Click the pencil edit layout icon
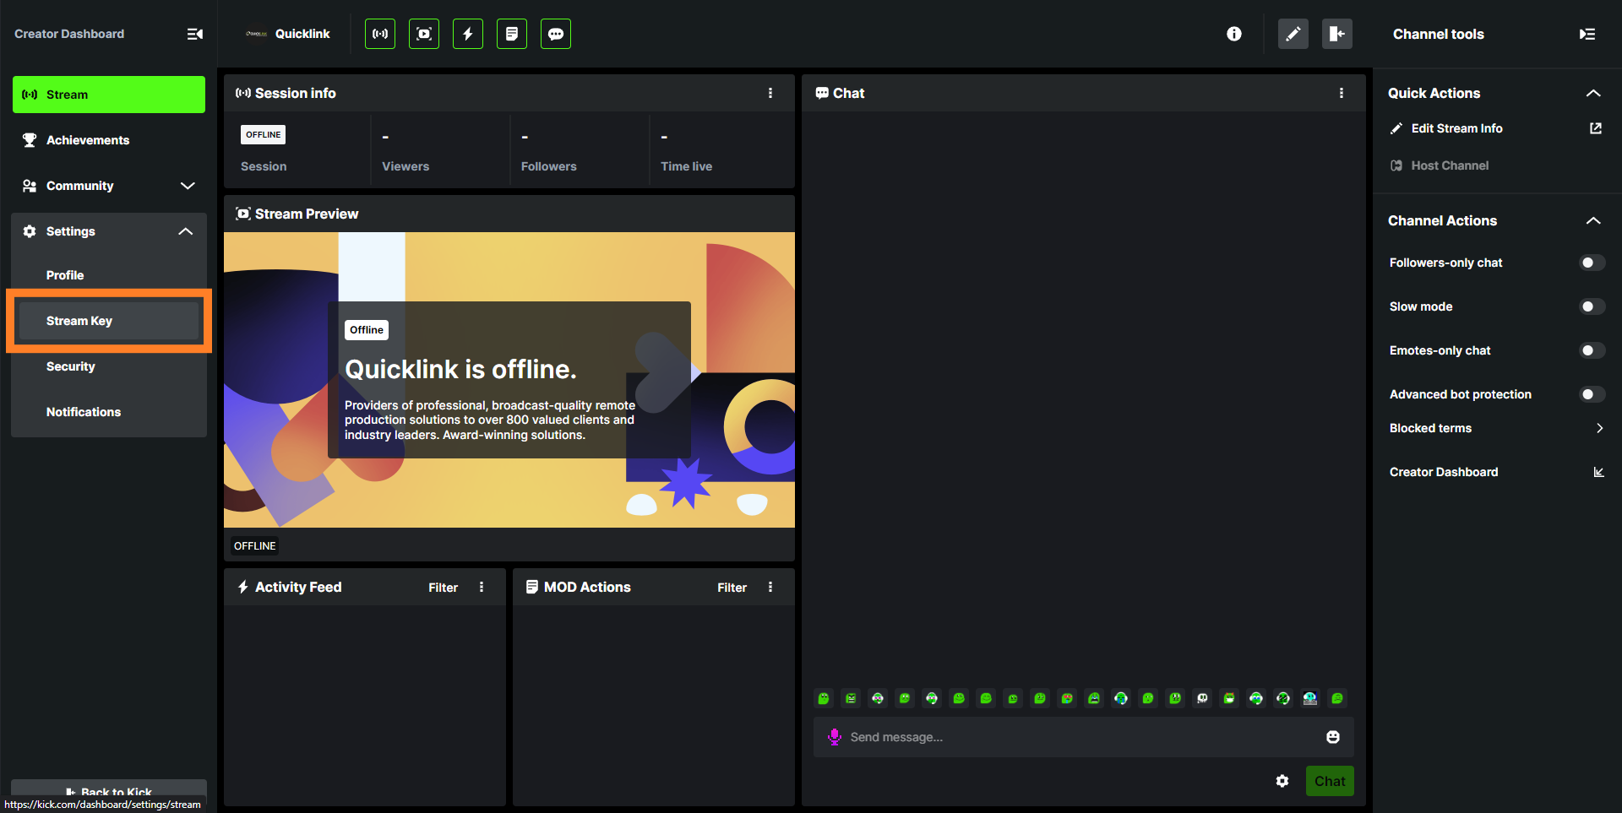The width and height of the screenshot is (1622, 813). (1293, 34)
